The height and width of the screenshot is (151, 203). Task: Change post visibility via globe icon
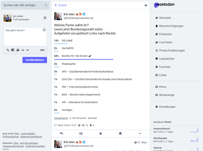tap(18, 50)
